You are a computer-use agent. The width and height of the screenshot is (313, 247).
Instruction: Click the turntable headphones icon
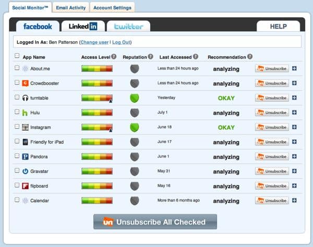click(25, 98)
